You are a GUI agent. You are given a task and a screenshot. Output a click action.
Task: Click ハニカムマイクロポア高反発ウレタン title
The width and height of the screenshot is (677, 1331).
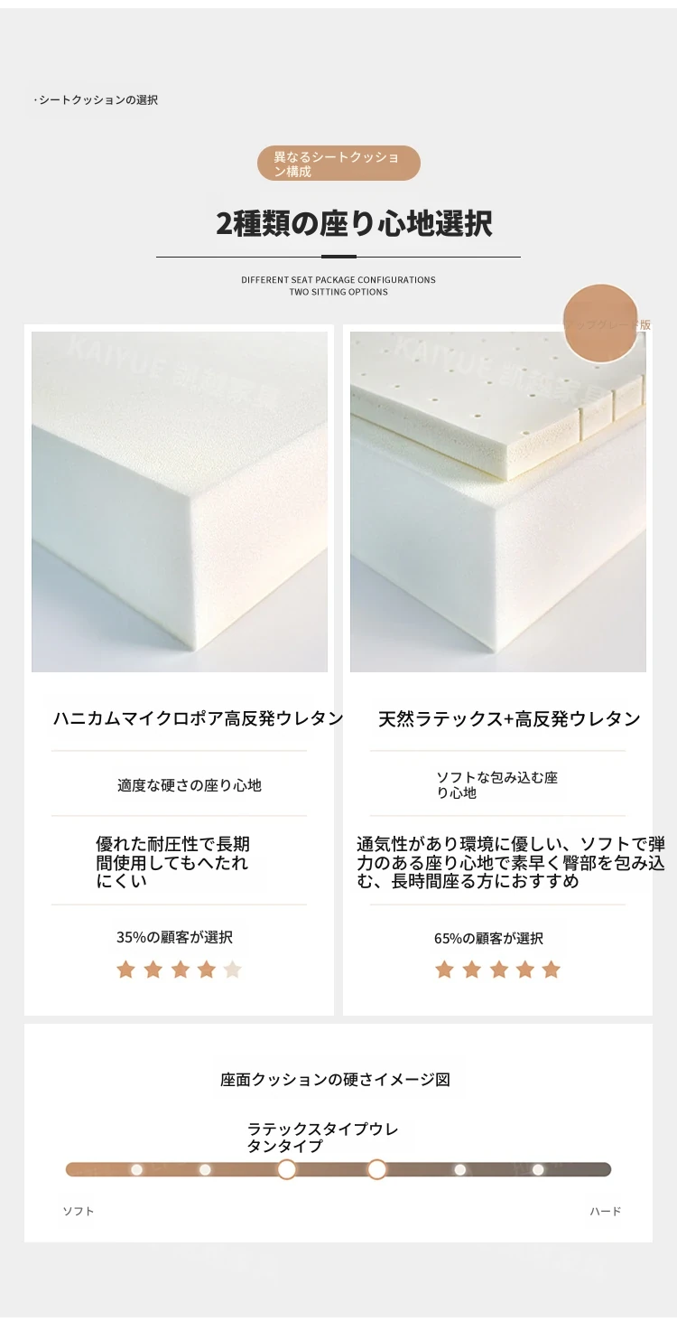pyautogui.click(x=199, y=718)
